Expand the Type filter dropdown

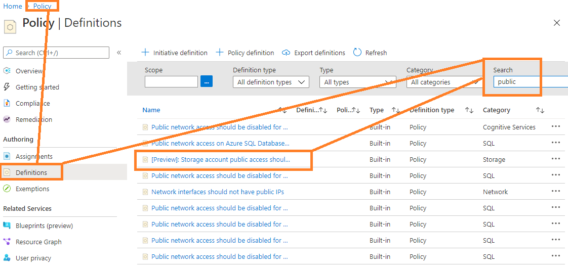click(357, 82)
